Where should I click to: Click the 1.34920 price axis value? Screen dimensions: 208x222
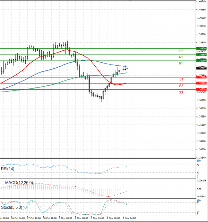[x=201, y=133]
